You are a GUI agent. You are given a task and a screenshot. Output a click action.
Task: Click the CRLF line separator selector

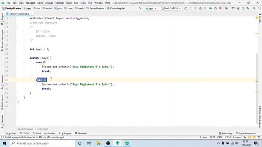pyautogui.click(x=220, y=137)
